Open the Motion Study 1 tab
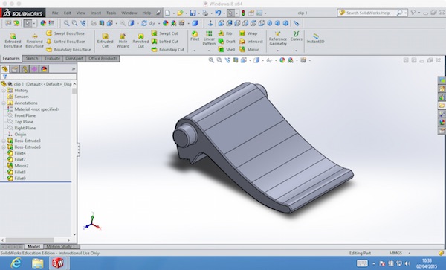The height and width of the screenshot is (270, 446). pos(60,246)
